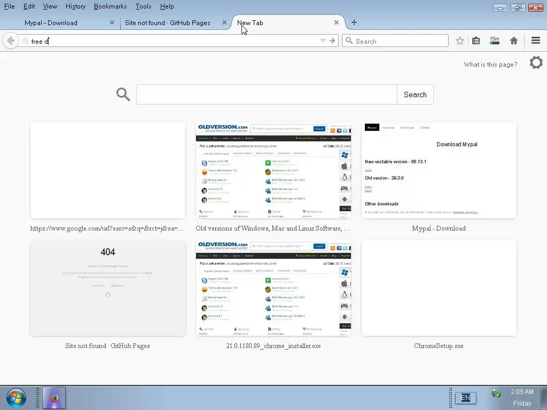Open the 21.0.1180.89_chrome_installer.exe tile

273,288
